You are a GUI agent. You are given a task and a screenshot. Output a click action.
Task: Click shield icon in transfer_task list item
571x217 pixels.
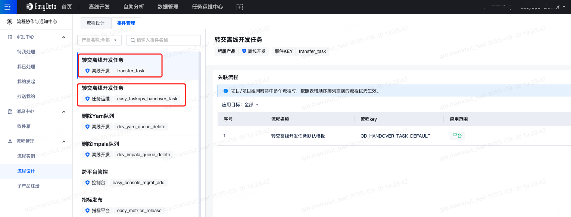[x=88, y=70]
